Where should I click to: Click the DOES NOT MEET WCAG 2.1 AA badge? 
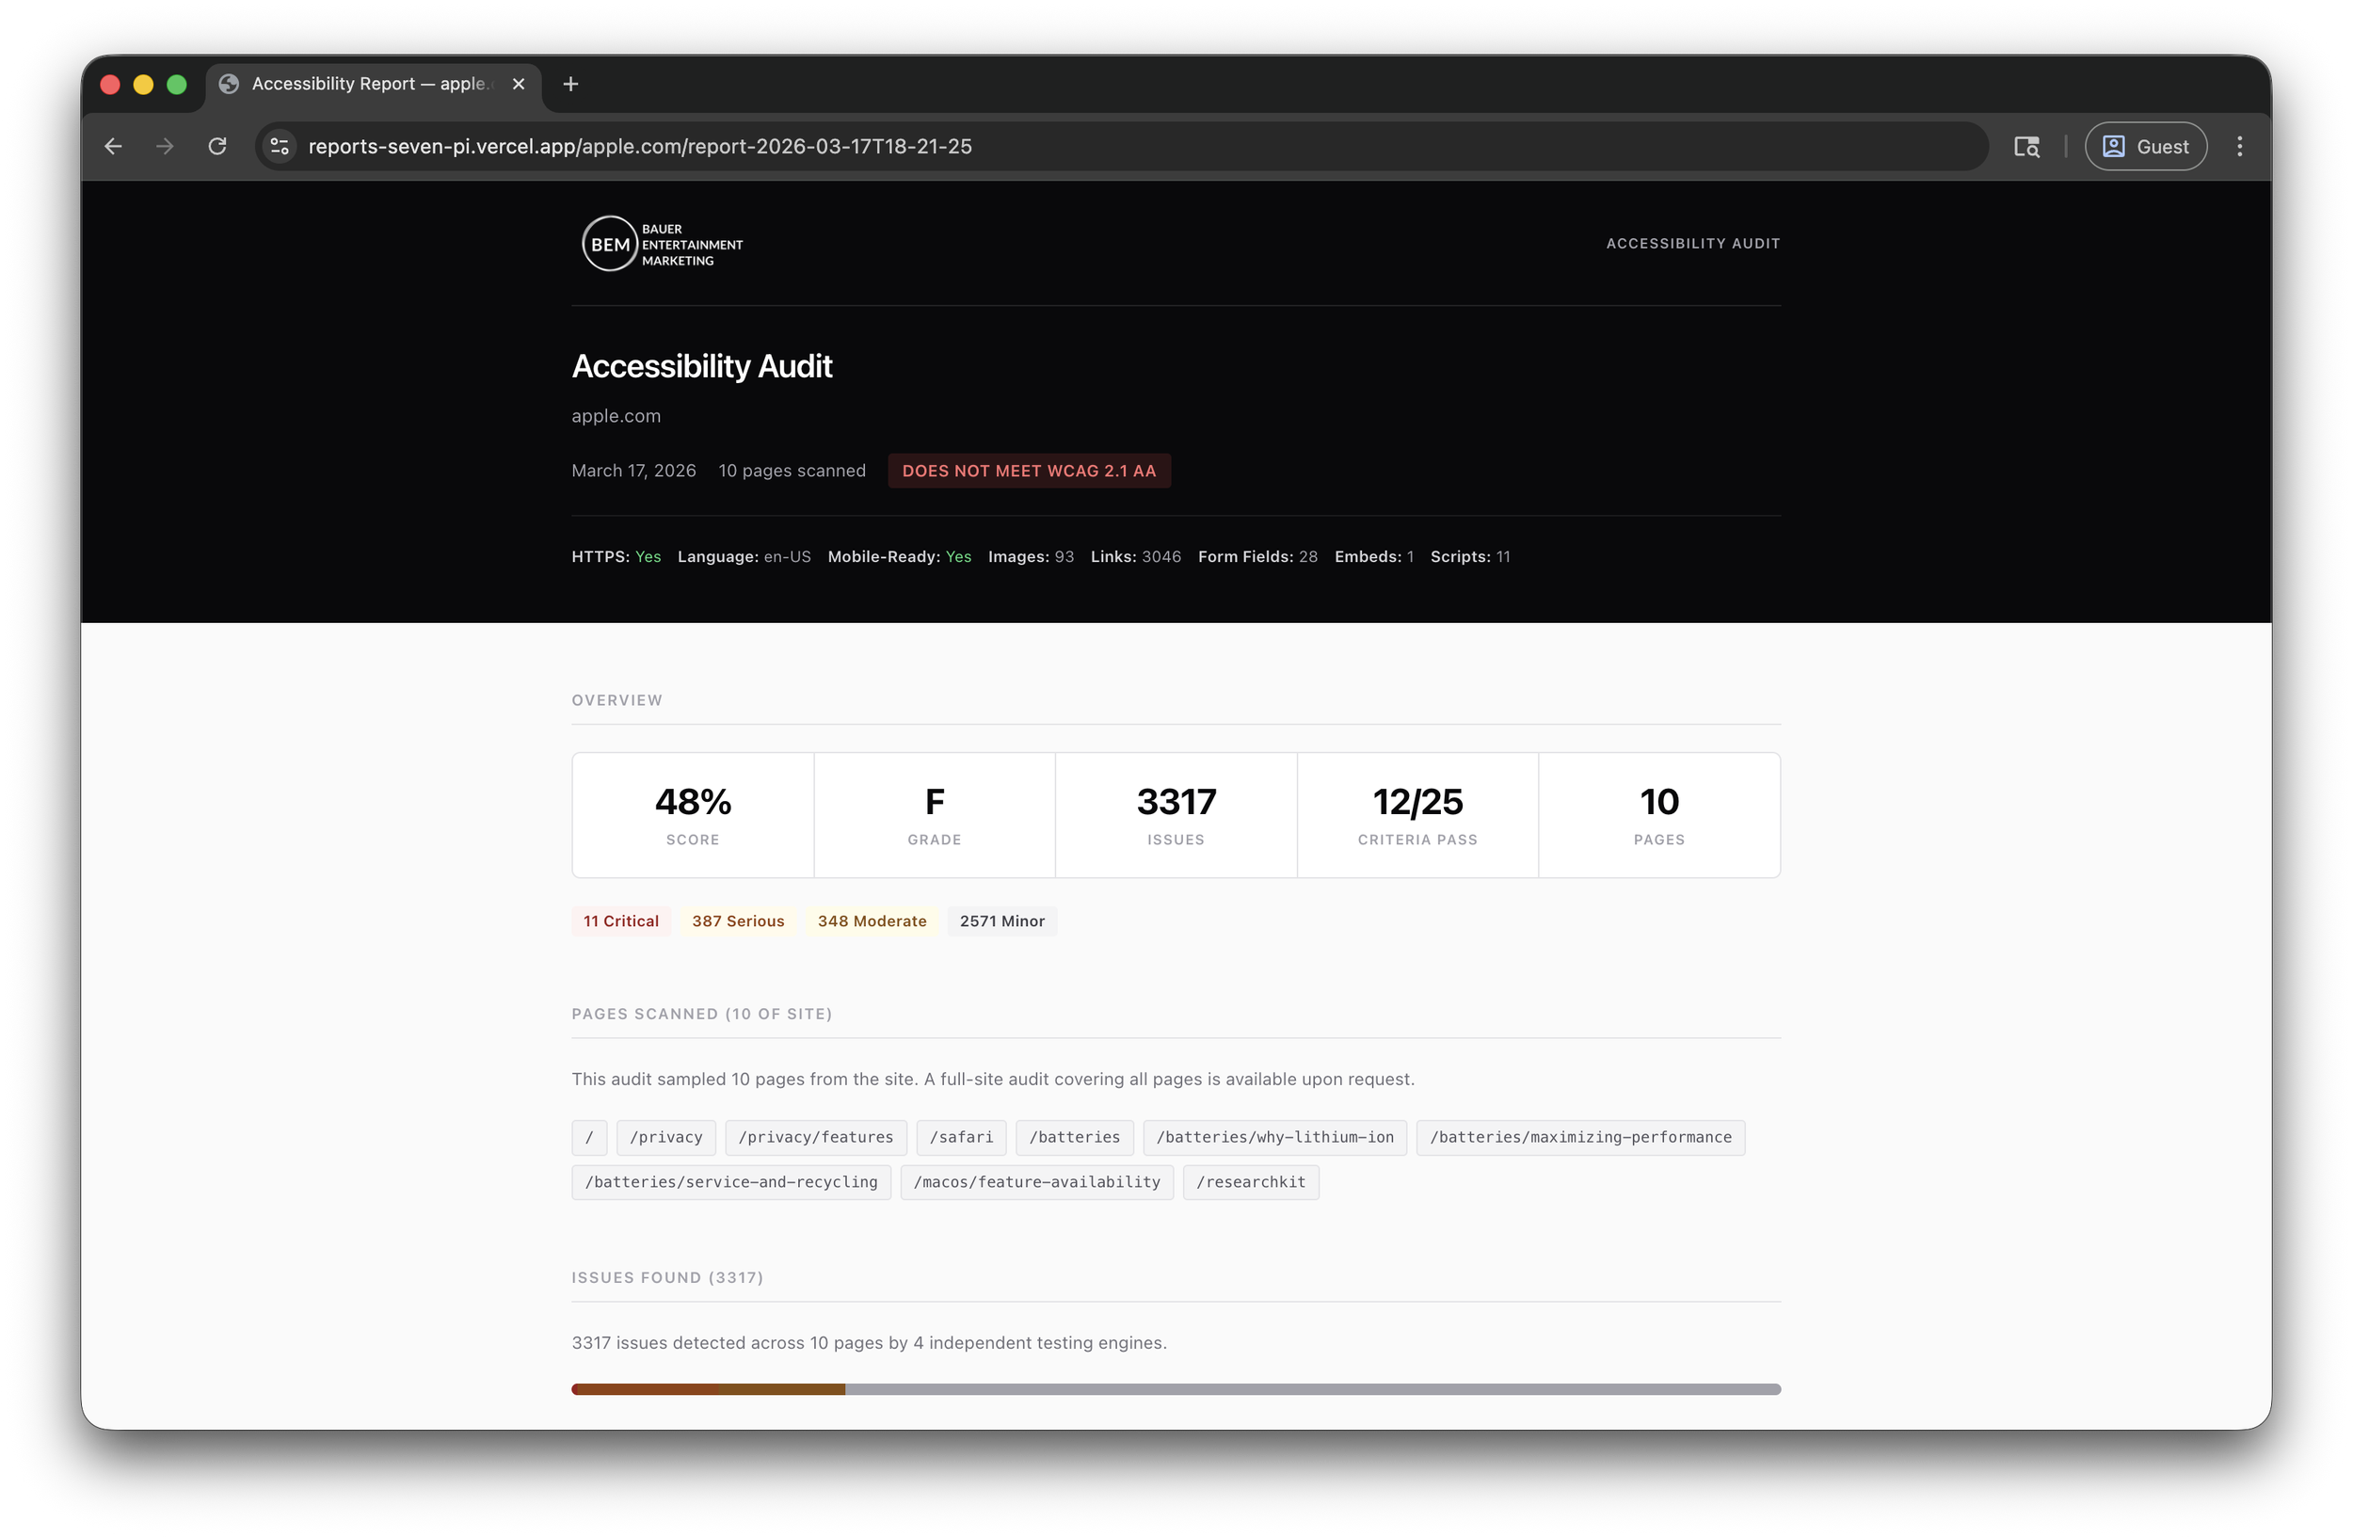pos(1028,471)
